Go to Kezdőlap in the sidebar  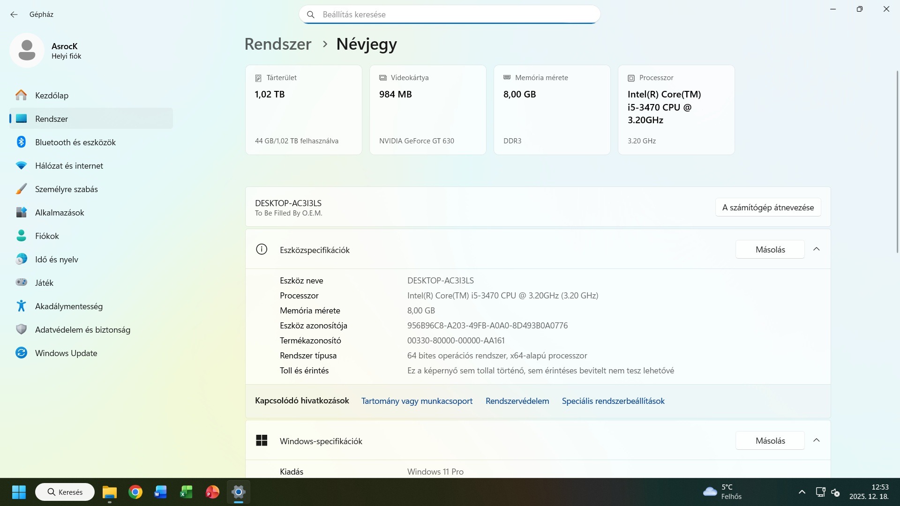52,95
